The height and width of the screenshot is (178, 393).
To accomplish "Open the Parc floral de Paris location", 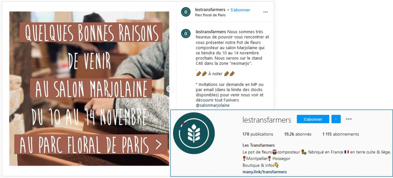I will 210,15.
